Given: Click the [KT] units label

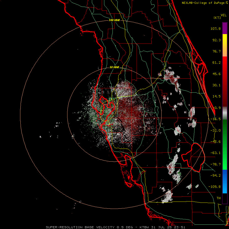Looking at the screenshot, I should (x=217, y=18).
